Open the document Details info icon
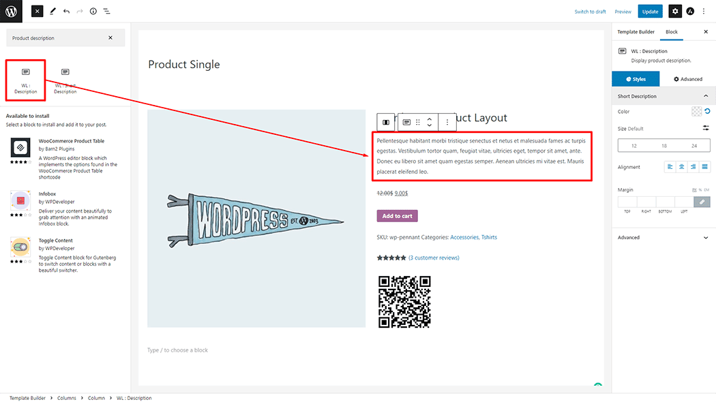Viewport: 716px width, 402px height. [93, 12]
